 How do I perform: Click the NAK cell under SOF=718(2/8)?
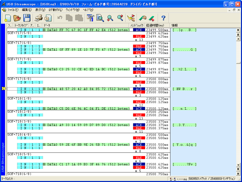[139, 115]
